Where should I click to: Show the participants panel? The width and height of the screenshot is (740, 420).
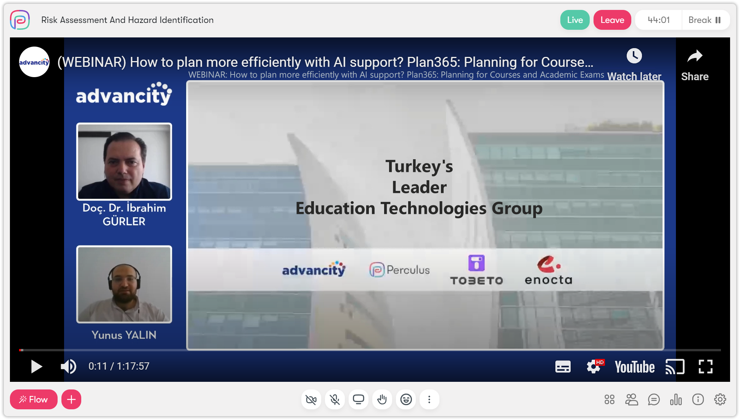point(632,399)
